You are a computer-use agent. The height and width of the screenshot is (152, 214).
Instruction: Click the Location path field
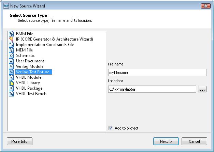(x=152, y=89)
